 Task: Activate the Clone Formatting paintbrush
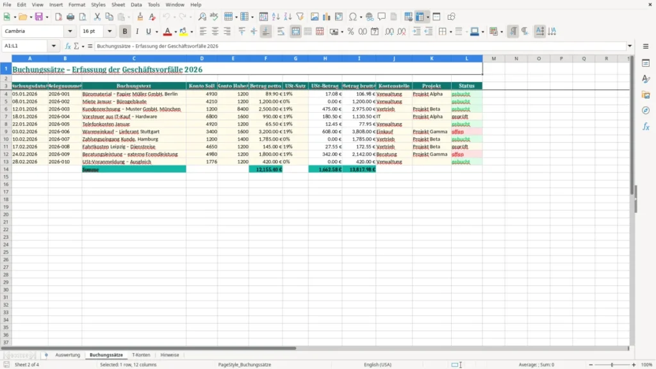tap(140, 17)
